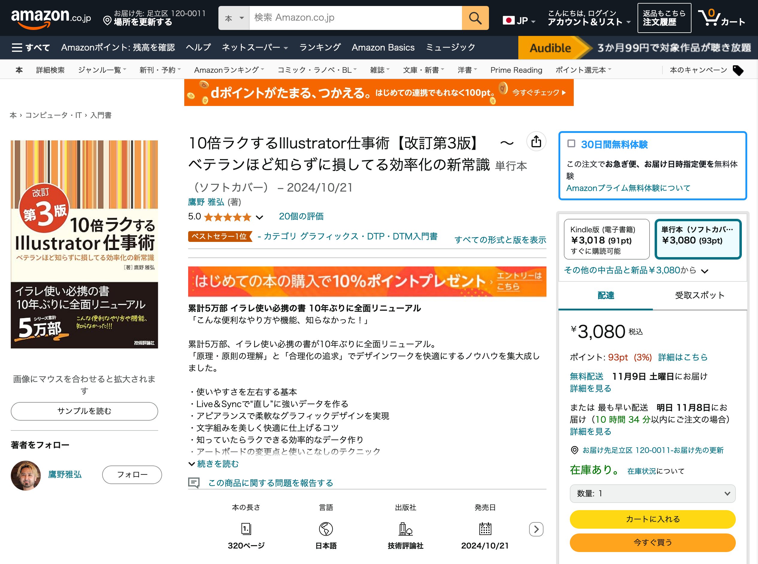Open the カテゴリ グラフィックス・DTP・DTM入門書 link

tap(351, 236)
